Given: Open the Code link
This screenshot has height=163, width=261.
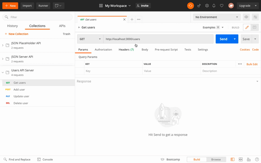Looking at the screenshot, I should pos(255,49).
